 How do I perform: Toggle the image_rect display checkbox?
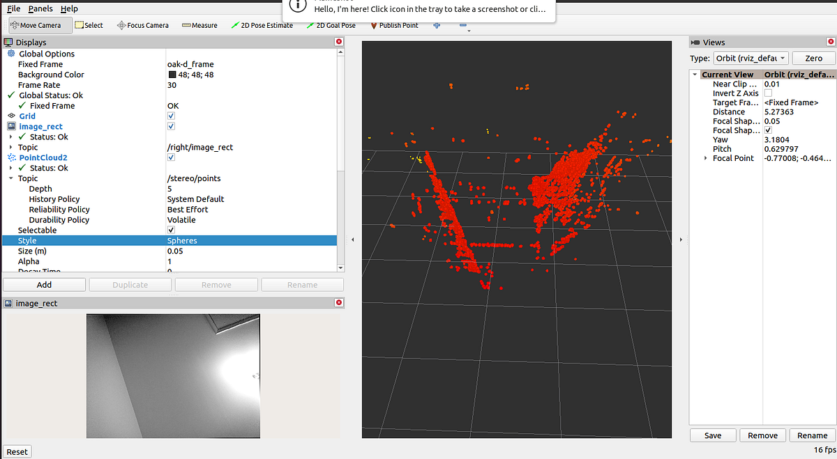coord(172,127)
